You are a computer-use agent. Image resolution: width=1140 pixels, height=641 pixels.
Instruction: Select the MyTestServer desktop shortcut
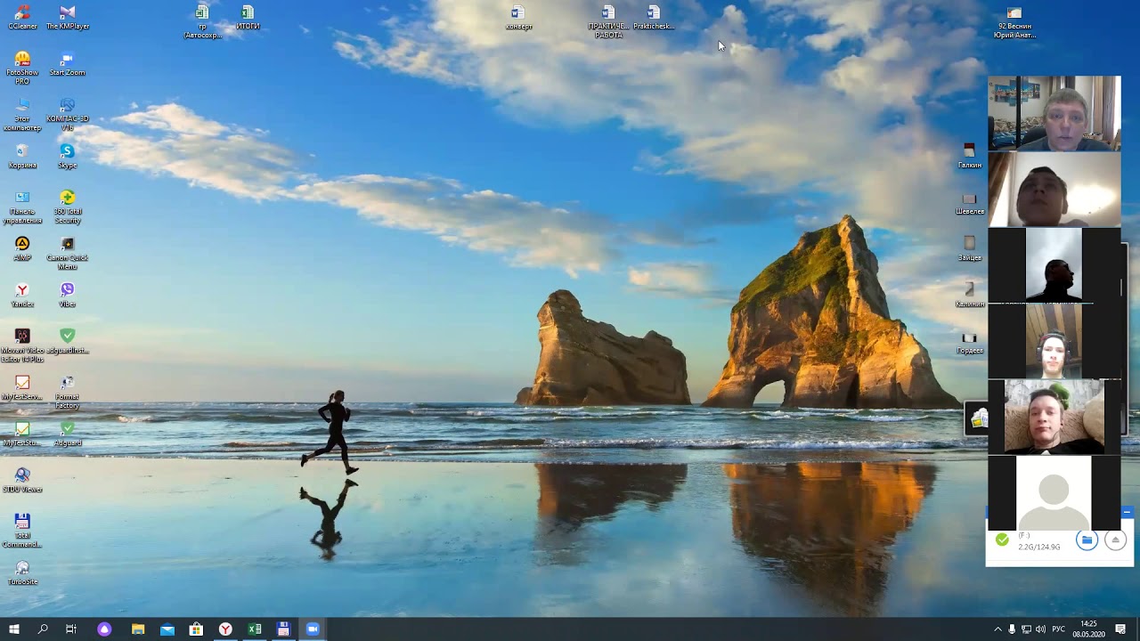click(23, 387)
